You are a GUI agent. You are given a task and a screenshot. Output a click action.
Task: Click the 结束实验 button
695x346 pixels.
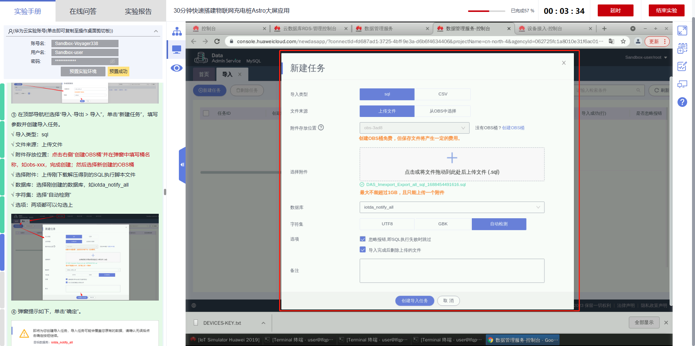point(667,10)
